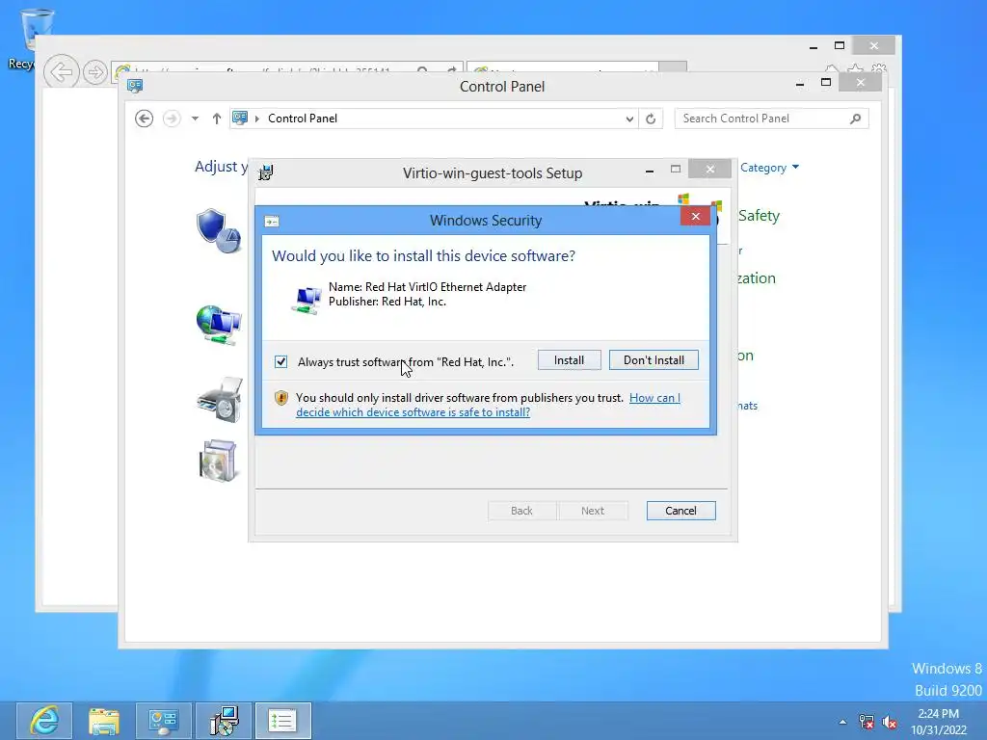Show hidden system tray icons
Viewport: 987px width, 740px height.
pyautogui.click(x=842, y=722)
